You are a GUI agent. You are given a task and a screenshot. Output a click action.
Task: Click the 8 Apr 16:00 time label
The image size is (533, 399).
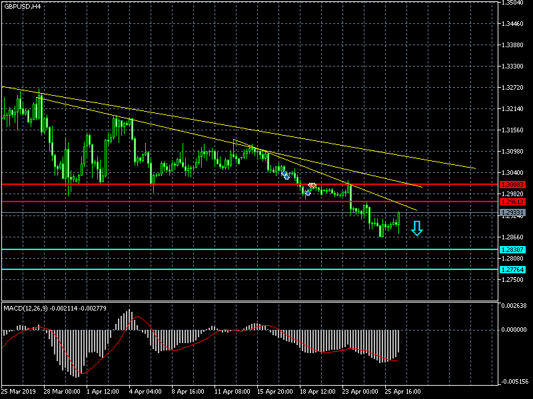pyautogui.click(x=188, y=392)
